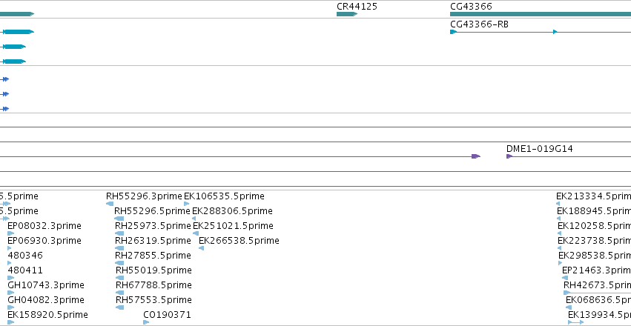Select the CG43366 gene bar
Viewport: 631px width, 326px height.
541,14
